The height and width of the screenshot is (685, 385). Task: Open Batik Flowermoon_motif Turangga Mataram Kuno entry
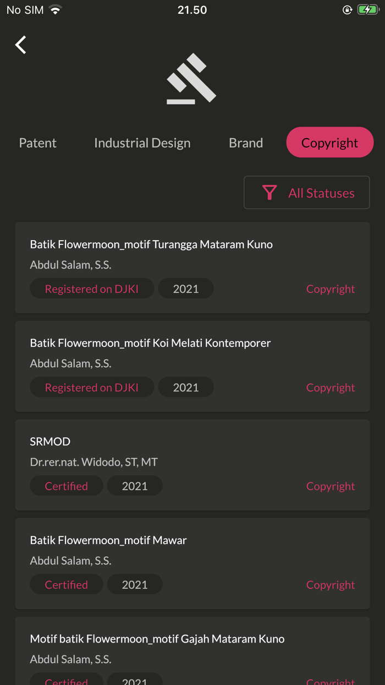point(151,244)
